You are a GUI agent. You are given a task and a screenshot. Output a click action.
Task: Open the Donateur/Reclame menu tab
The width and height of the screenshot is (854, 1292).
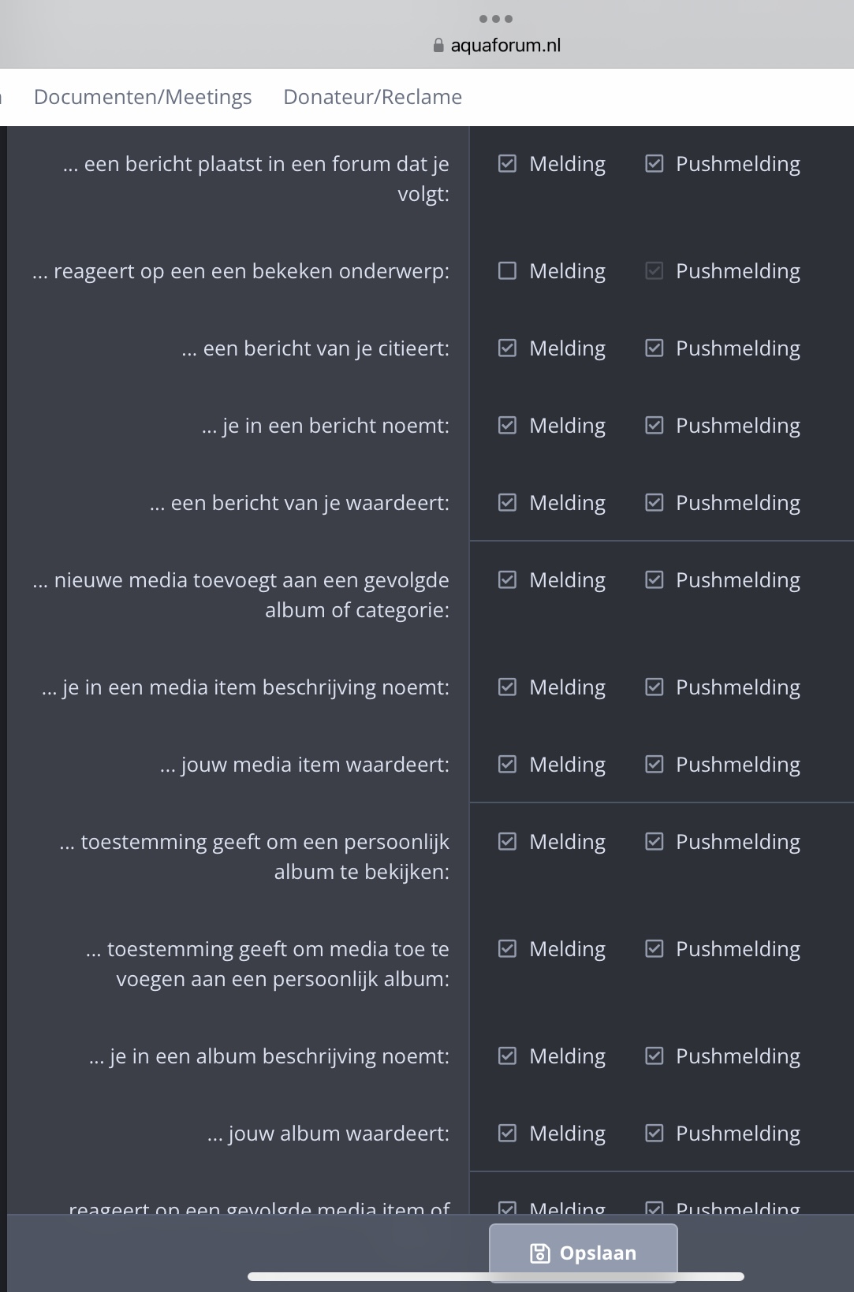click(x=373, y=97)
